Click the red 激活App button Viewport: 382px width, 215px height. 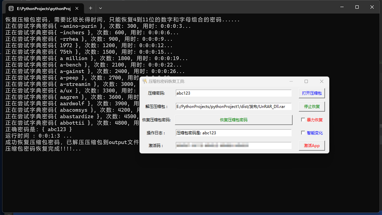tap(312, 146)
